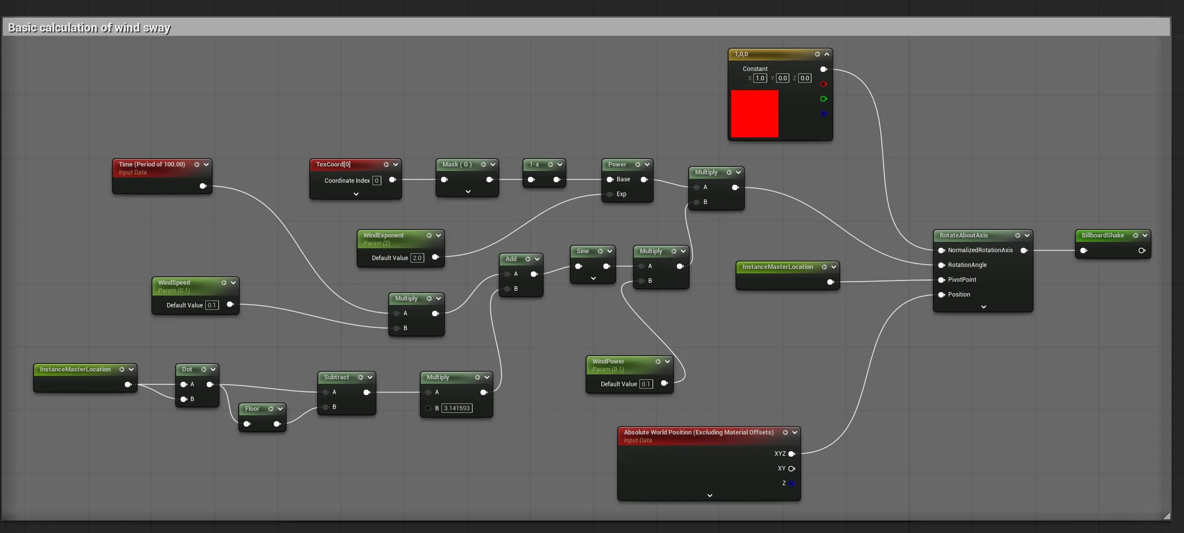1184x533 pixels.
Task: Toggle the preview circle icon on the Dot node header
Action: coord(204,369)
